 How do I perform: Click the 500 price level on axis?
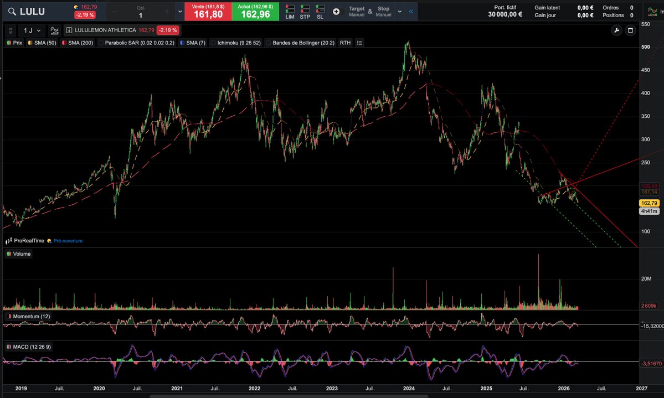pyautogui.click(x=645, y=47)
